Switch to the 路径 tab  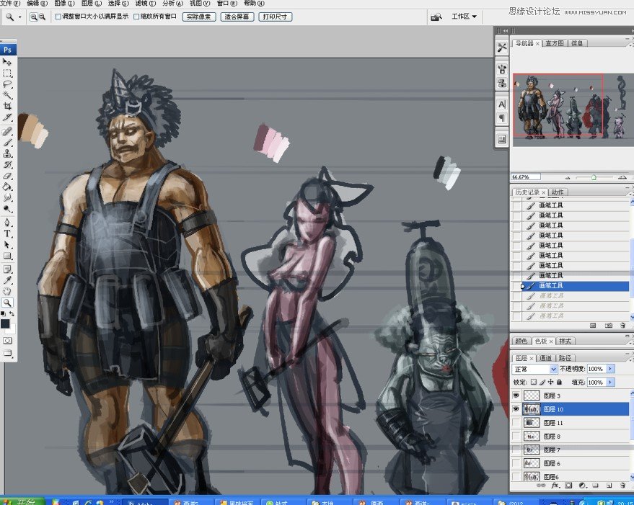[565, 358]
